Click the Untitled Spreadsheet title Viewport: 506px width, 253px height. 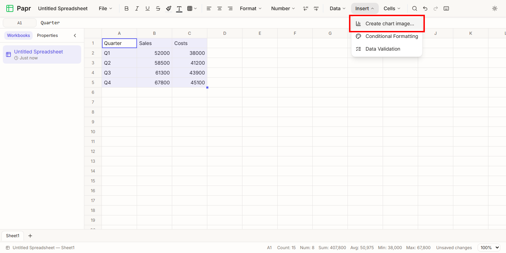[63, 8]
